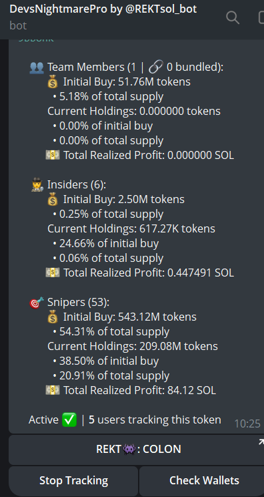Click money bag beside Insiders Initial Buy

[53, 199]
